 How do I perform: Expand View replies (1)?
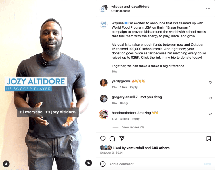click(133, 127)
